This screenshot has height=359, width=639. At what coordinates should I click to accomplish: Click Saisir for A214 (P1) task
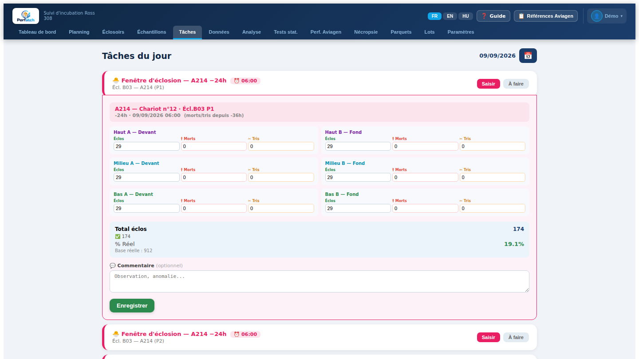point(489,84)
